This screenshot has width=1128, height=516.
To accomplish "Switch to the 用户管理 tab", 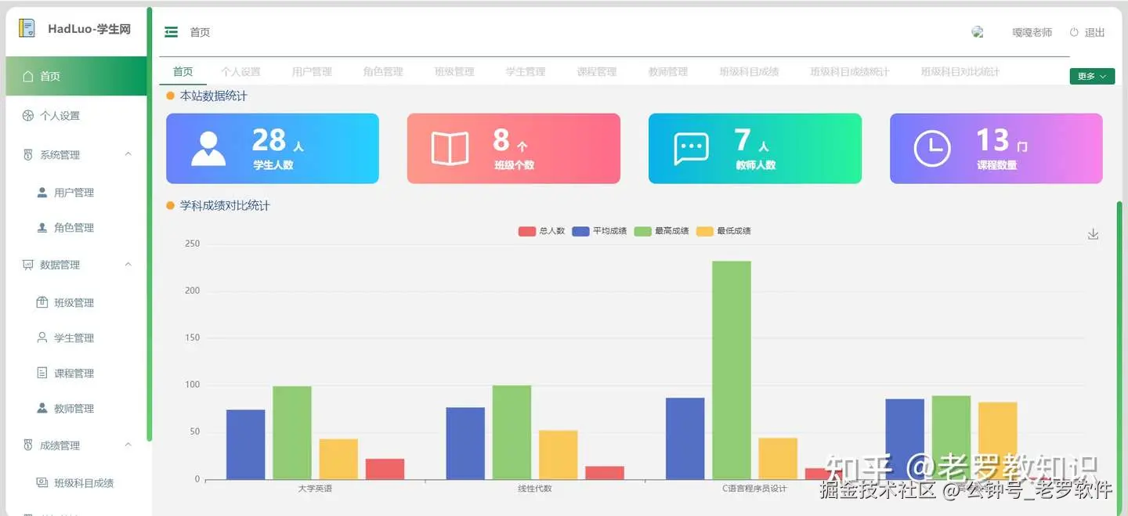I will point(312,71).
